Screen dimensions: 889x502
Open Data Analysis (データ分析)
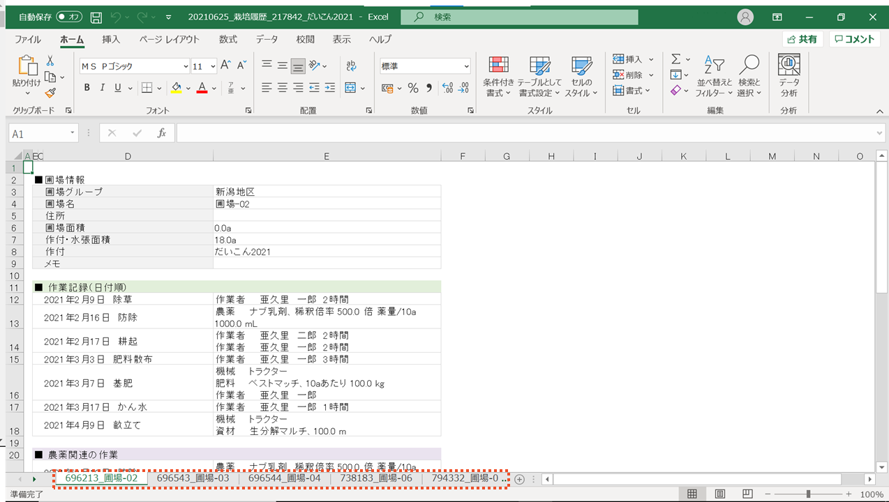coord(789,76)
